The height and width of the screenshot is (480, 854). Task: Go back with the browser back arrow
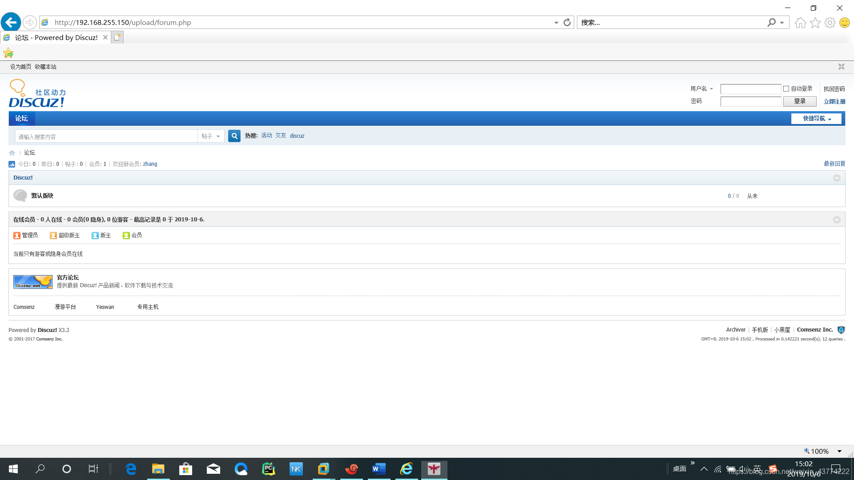[x=11, y=22]
